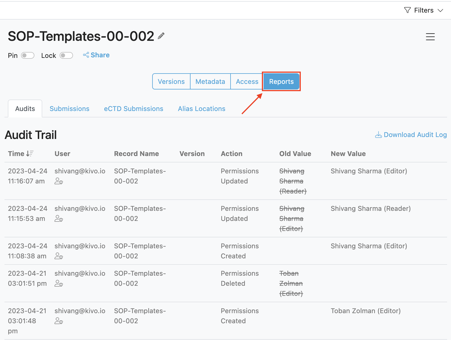Click the user shield icon in 11:08:38 am row
Image resolution: width=451 pixels, height=340 pixels.
coord(59,256)
